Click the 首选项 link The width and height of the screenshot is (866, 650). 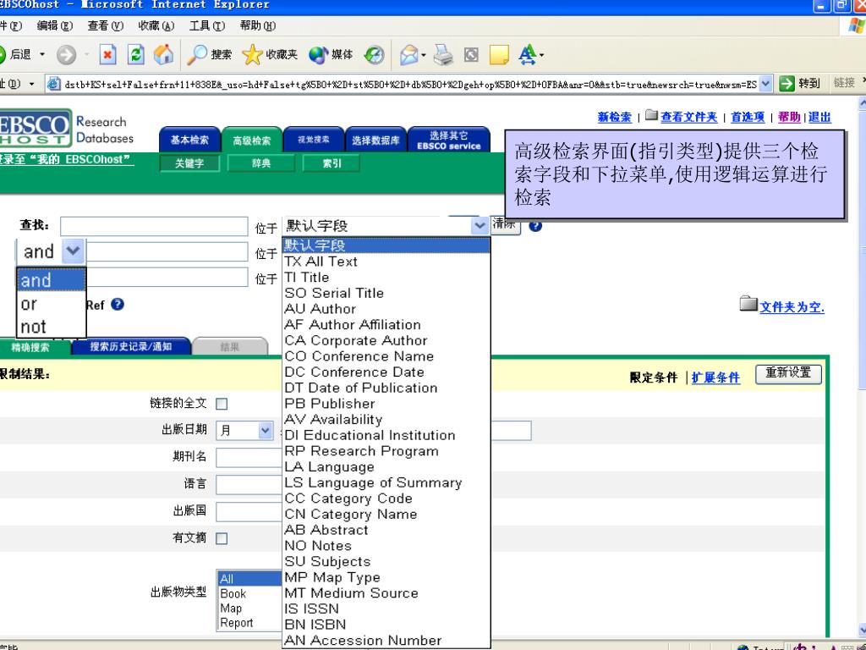point(748,117)
